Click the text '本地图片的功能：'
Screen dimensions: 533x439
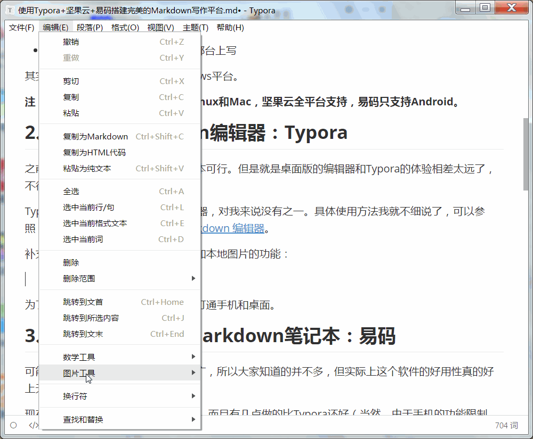[247, 254]
